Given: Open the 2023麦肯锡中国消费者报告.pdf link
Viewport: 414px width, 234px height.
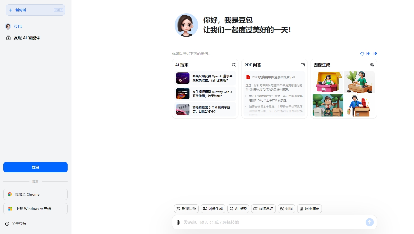Looking at the screenshot, I should [274, 77].
